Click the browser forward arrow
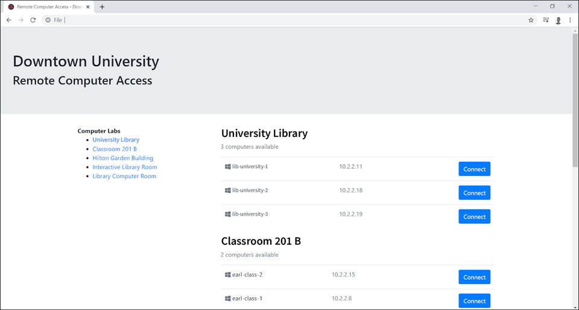This screenshot has width=579, height=310. 21,20
